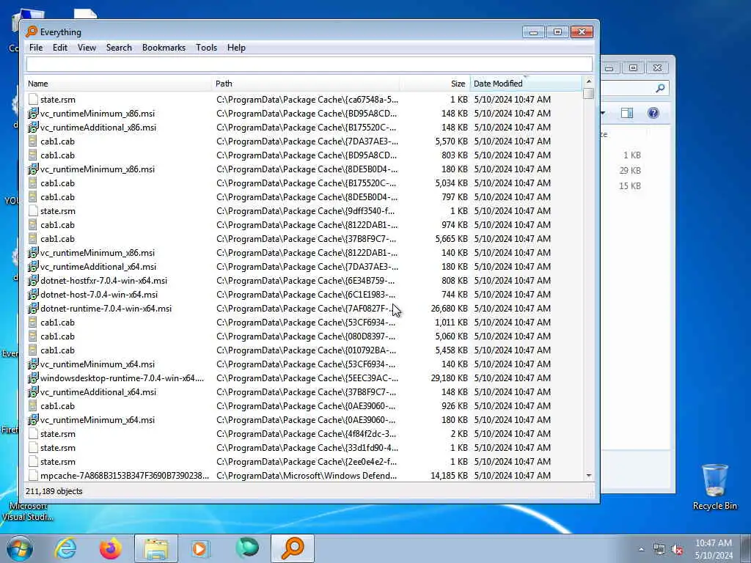The width and height of the screenshot is (751, 563).
Task: Select msi icon of dotnet-hostfxr-7.0.4-win-x64.msi
Action: tap(33, 281)
